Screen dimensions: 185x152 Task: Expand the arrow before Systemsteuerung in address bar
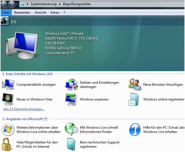click(x=27, y=4)
